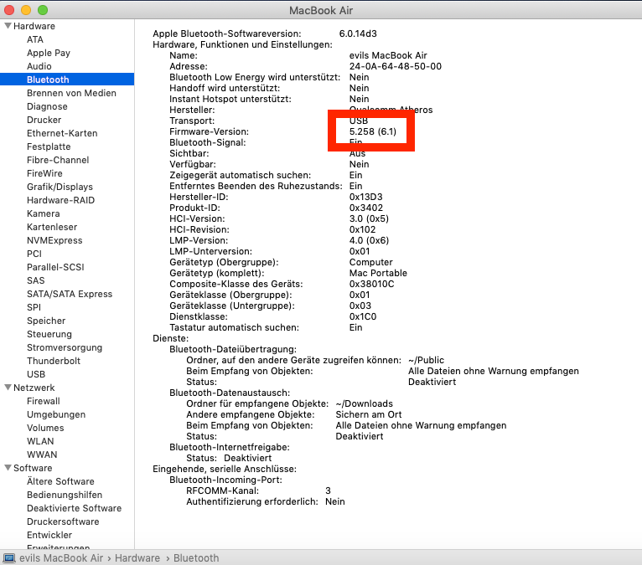The image size is (642, 565).
Task: Select USB in the sidebar
Action: click(x=36, y=374)
